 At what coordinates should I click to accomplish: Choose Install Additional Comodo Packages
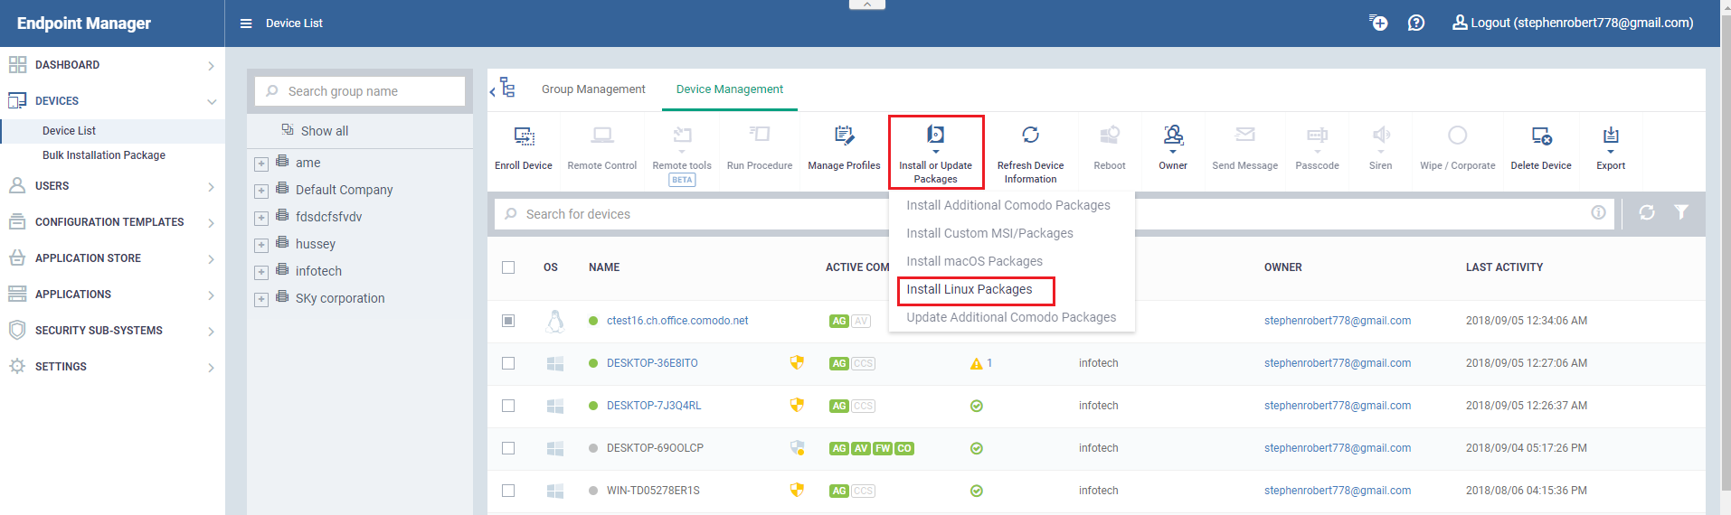[x=1008, y=205]
